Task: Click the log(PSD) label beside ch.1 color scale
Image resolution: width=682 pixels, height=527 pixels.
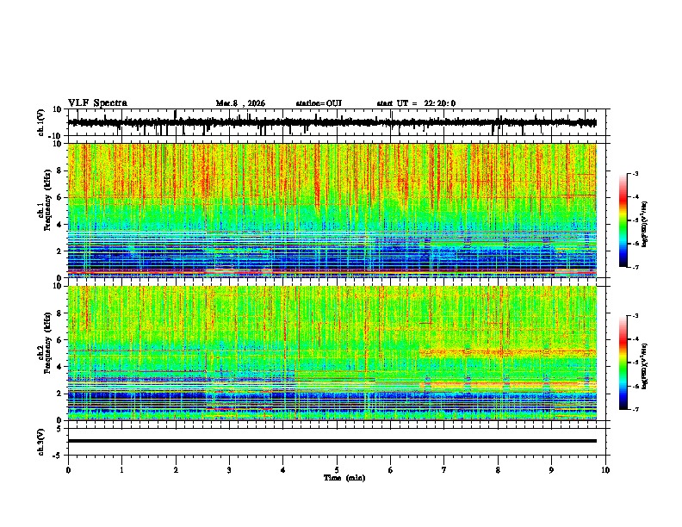Action: 645,224
